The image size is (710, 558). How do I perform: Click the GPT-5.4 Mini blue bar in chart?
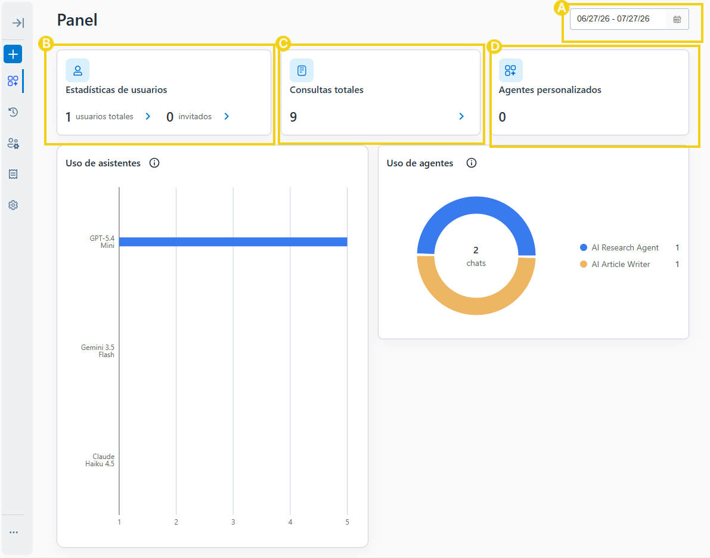233,242
